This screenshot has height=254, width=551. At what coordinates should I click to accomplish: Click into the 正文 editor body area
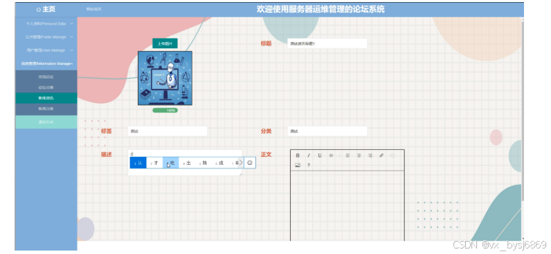tap(347, 206)
